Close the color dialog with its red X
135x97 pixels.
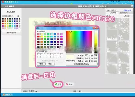[96, 28]
